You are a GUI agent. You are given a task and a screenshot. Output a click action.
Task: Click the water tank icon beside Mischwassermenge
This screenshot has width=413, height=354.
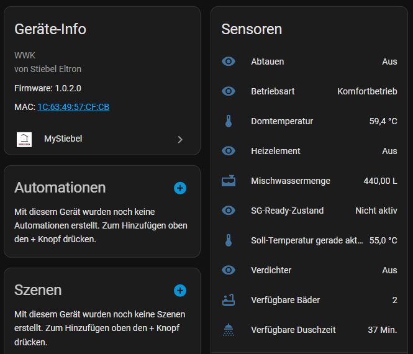point(229,181)
